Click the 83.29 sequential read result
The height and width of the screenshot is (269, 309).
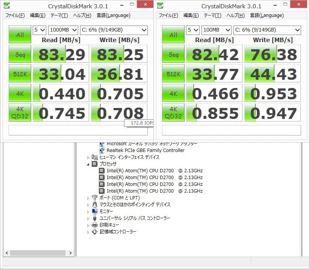pos(61,54)
